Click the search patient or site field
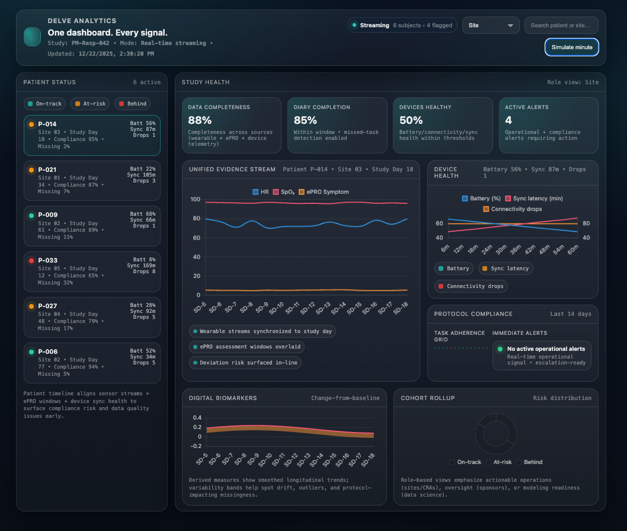The width and height of the screenshot is (627, 531). pyautogui.click(x=561, y=25)
